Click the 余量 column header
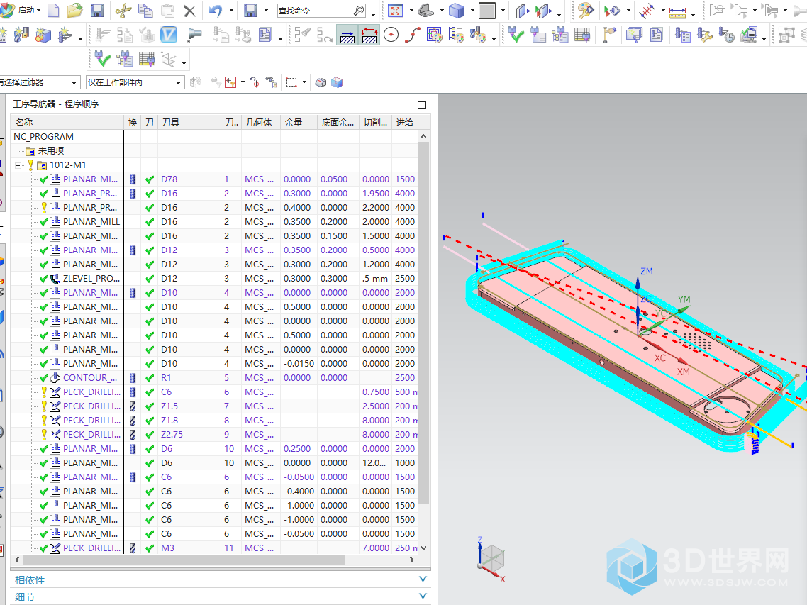The image size is (807, 605). point(299,123)
